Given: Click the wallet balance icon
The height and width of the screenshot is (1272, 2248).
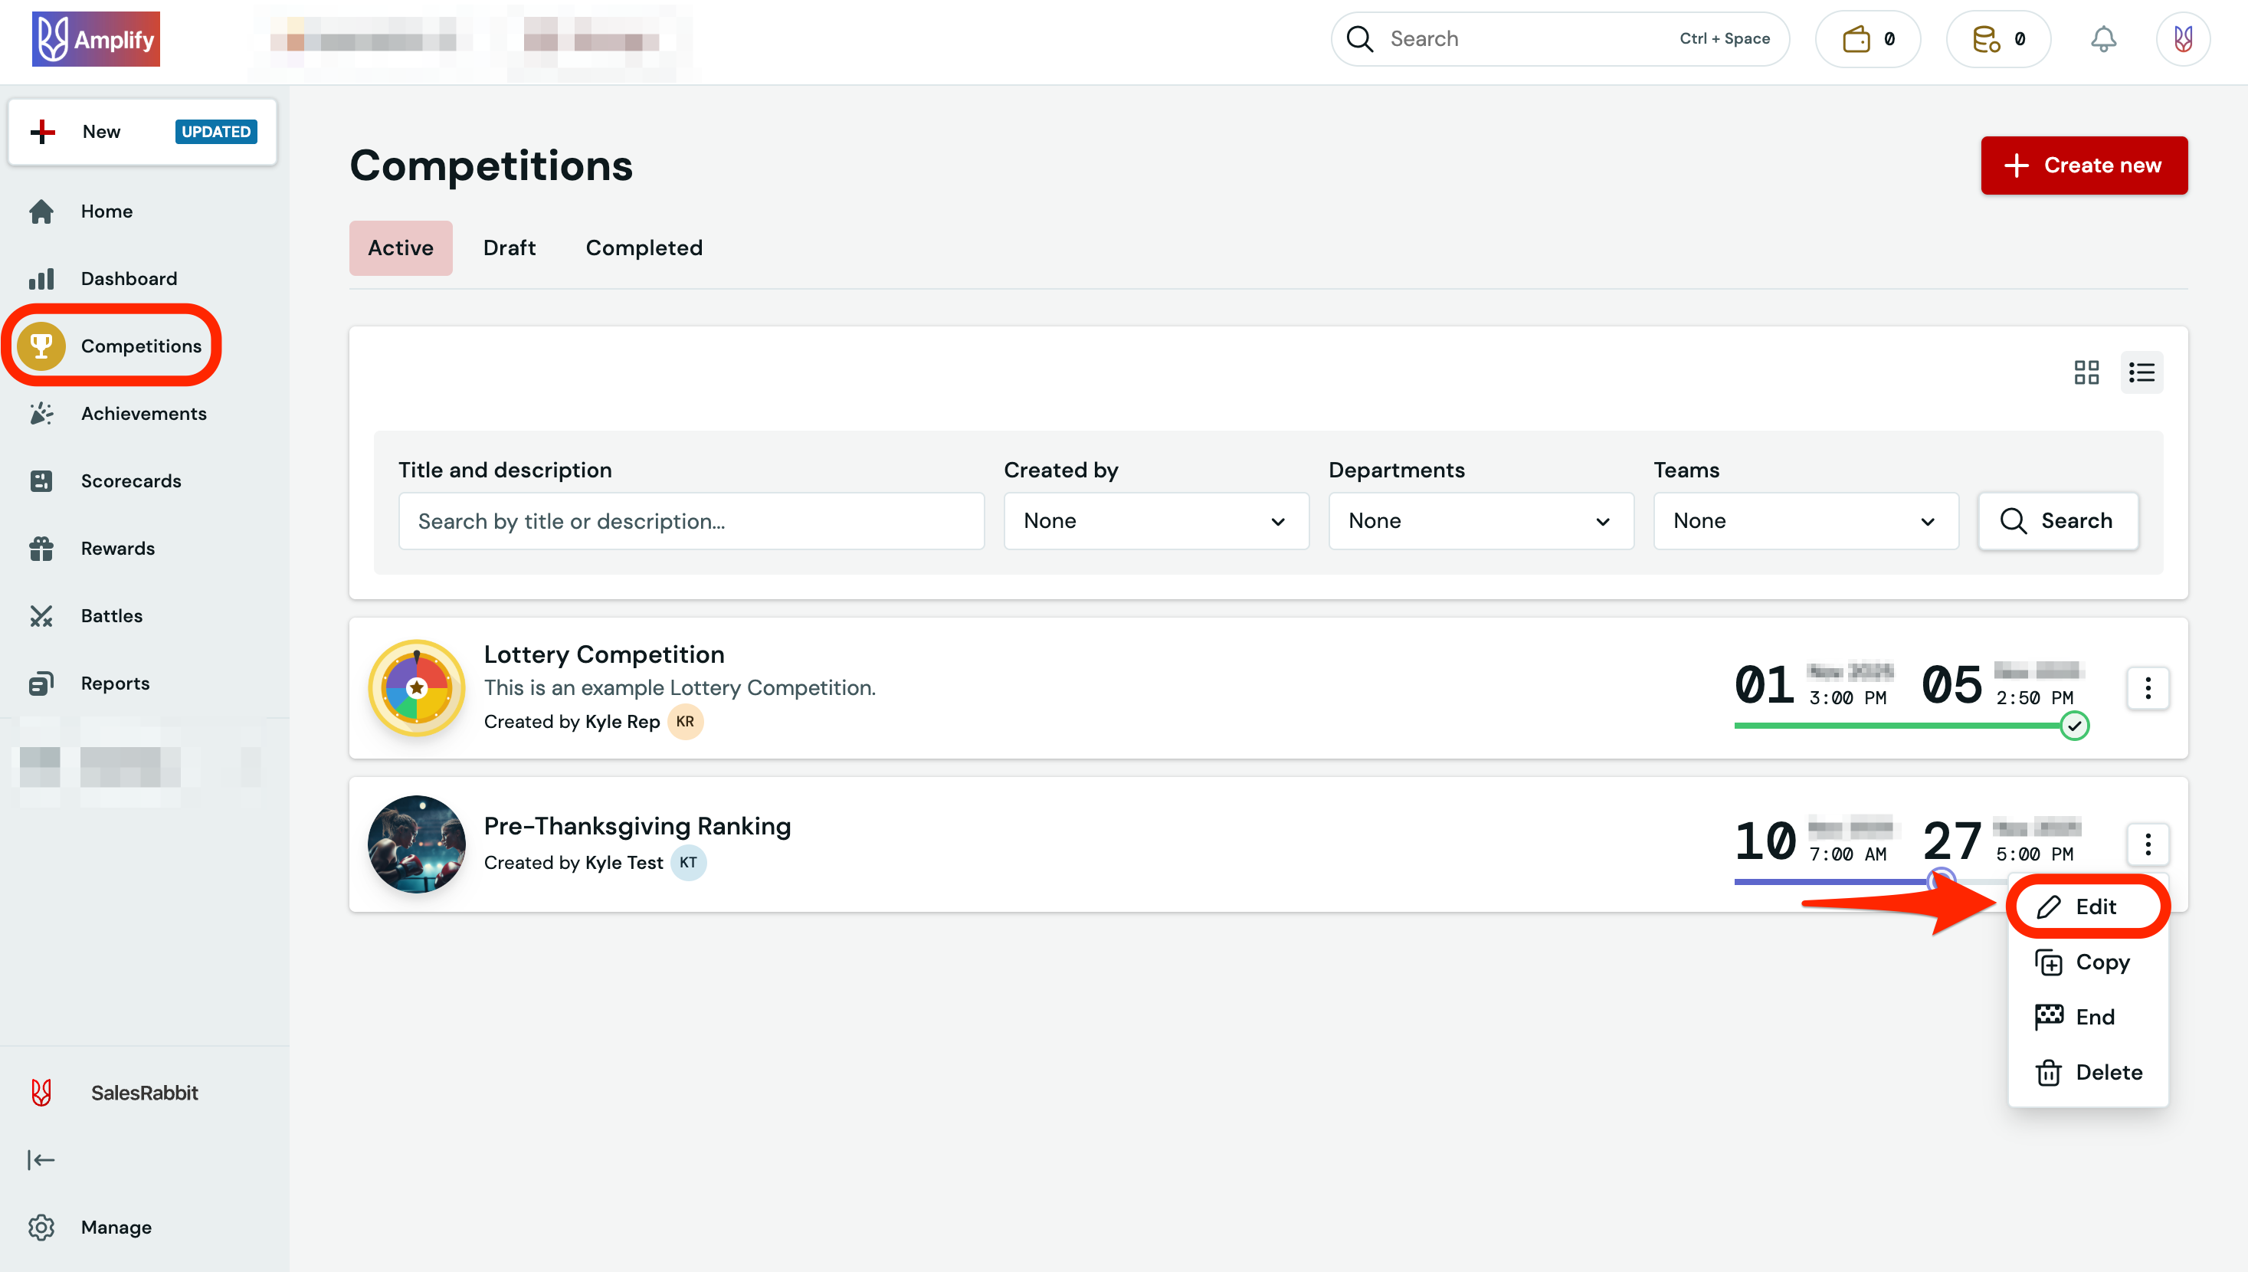Looking at the screenshot, I should 1856,38.
